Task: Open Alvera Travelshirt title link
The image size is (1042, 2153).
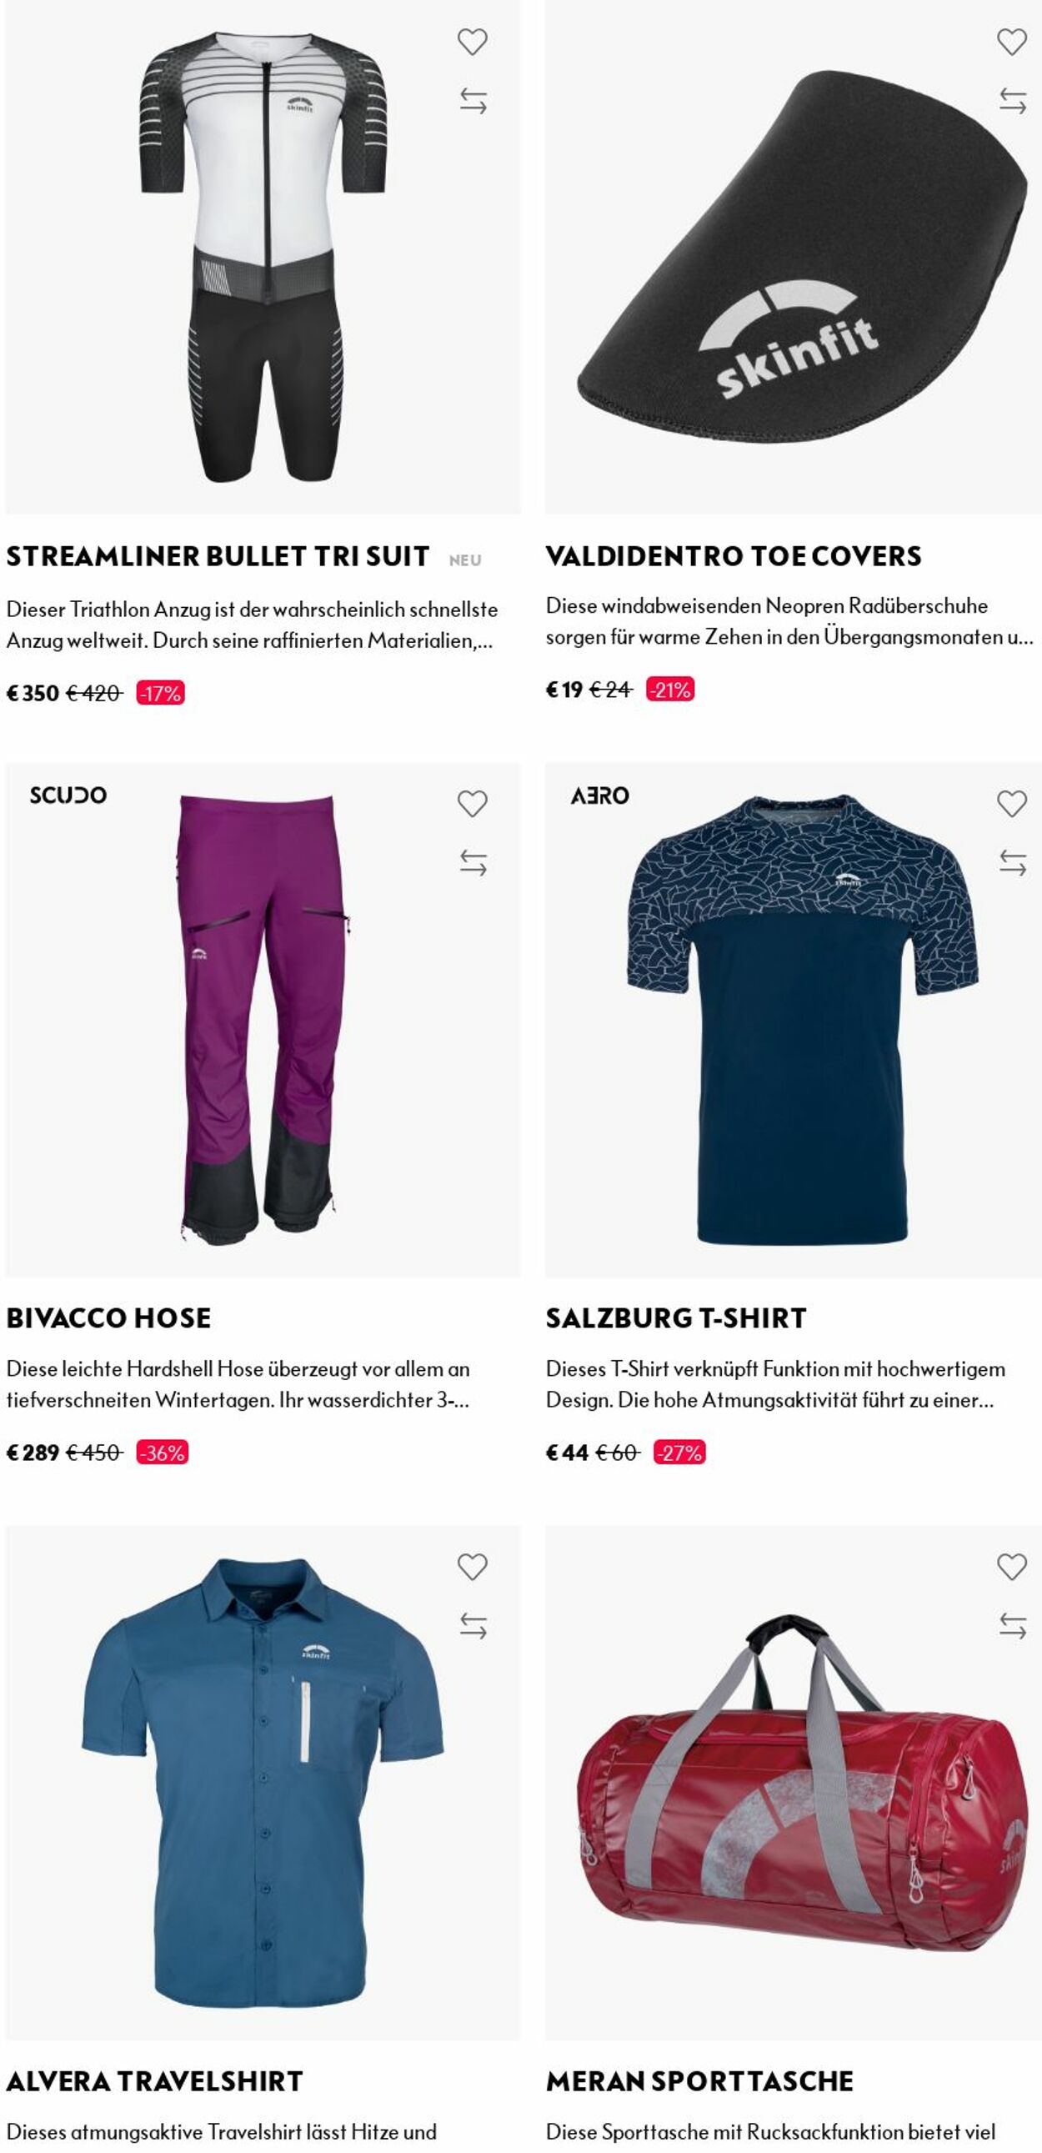Action: click(x=154, y=2081)
